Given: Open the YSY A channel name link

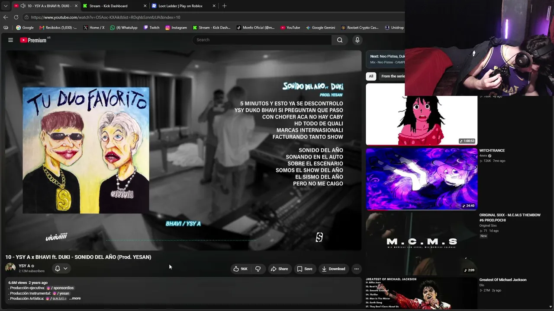Looking at the screenshot, I should [24, 266].
